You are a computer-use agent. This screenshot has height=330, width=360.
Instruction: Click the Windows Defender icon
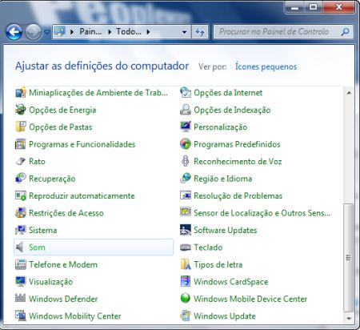pos(21,299)
